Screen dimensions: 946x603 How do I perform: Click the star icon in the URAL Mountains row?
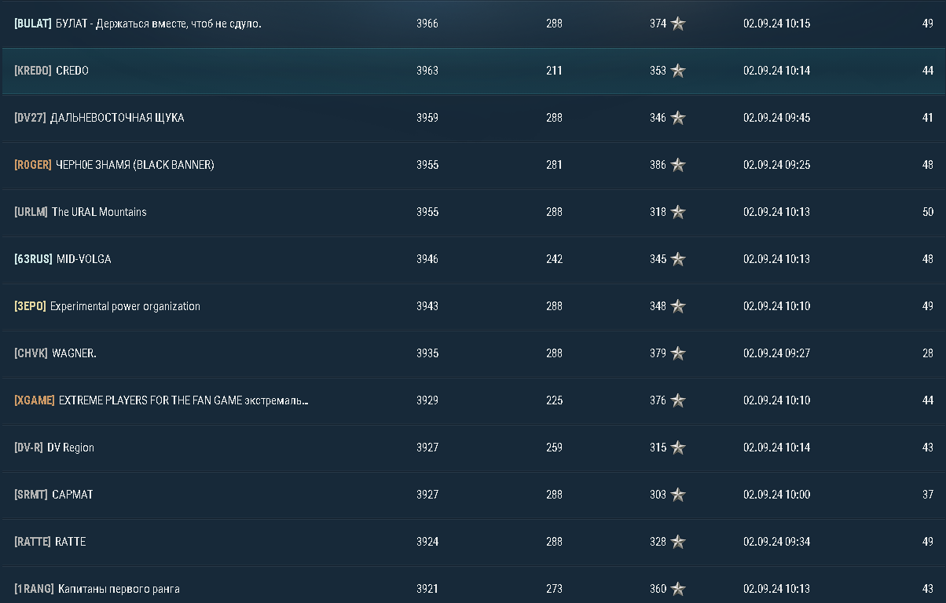[678, 212]
